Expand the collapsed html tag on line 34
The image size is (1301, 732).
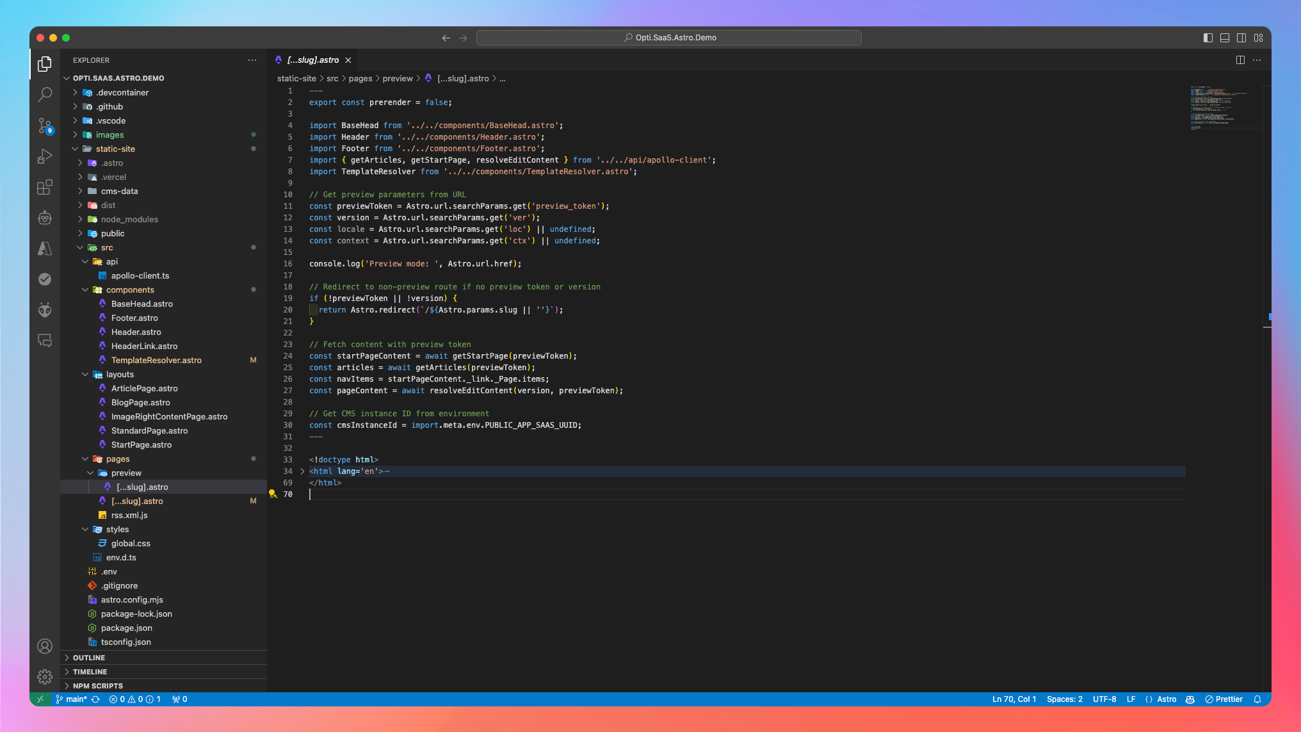(x=302, y=471)
